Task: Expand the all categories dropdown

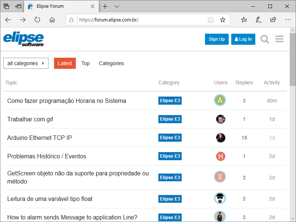Action: [26, 63]
